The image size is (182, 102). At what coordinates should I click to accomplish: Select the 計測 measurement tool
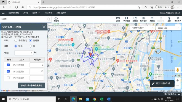[x=118, y=19]
